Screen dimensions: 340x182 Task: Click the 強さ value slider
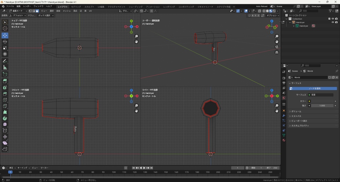322,106
